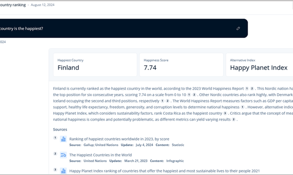293x175 pixels.
Task: Click the 'March 21, 2023' update date
Action: point(136,161)
